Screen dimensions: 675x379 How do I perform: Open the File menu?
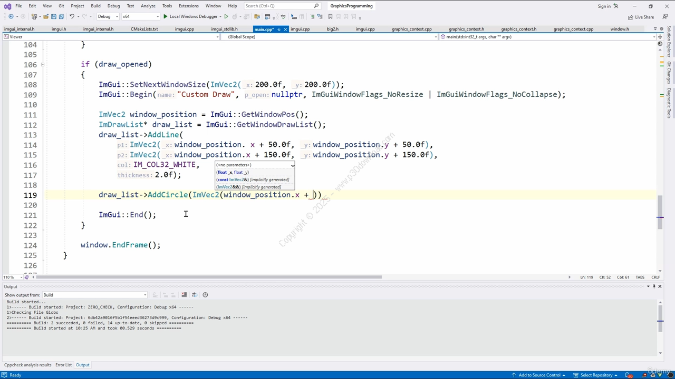tap(18, 6)
